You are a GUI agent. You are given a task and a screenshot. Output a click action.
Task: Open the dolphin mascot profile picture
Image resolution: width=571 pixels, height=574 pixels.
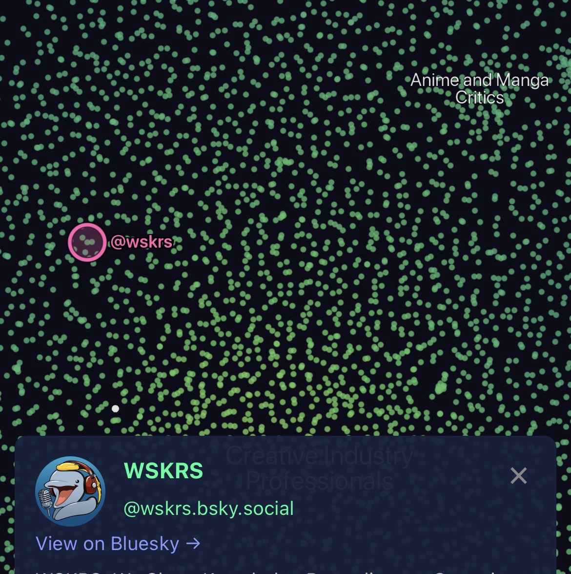click(x=70, y=491)
